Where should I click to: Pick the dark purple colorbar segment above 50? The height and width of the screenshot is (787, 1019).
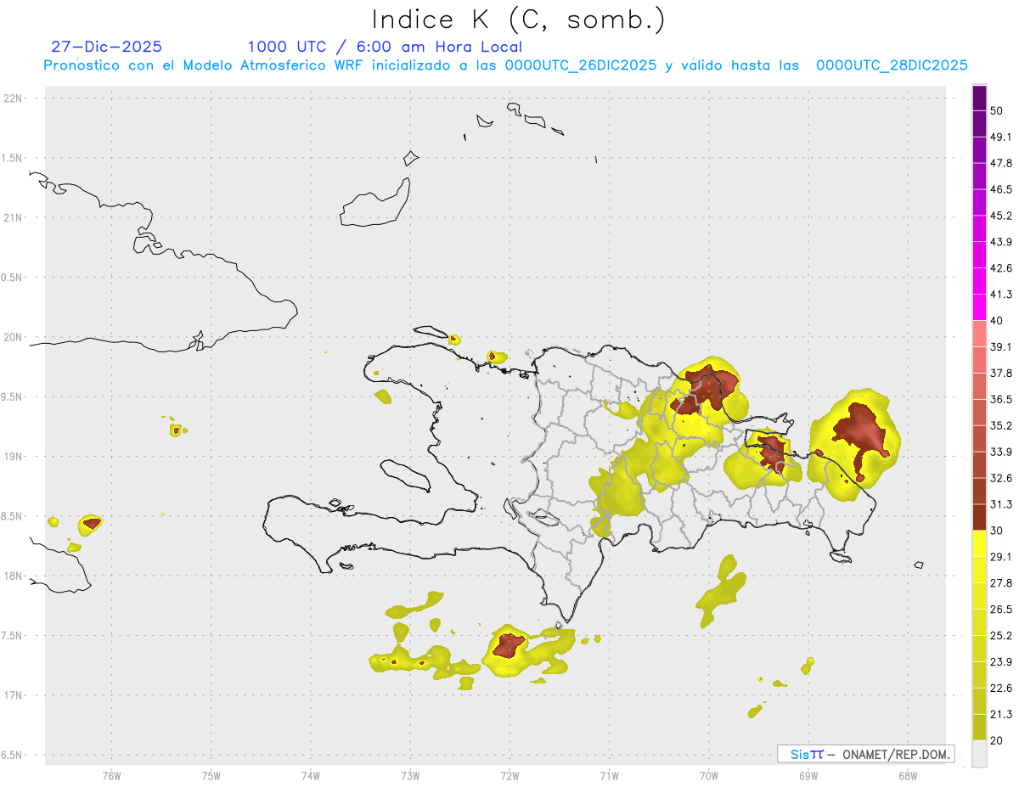point(979,98)
